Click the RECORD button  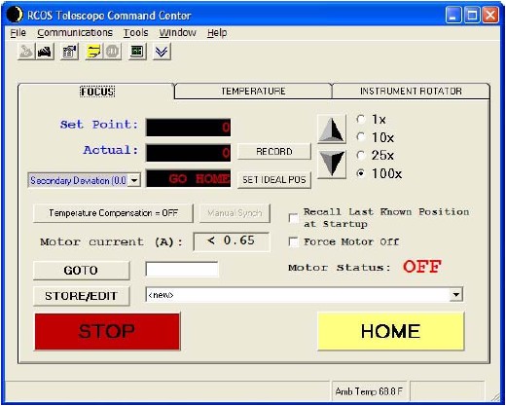[274, 152]
